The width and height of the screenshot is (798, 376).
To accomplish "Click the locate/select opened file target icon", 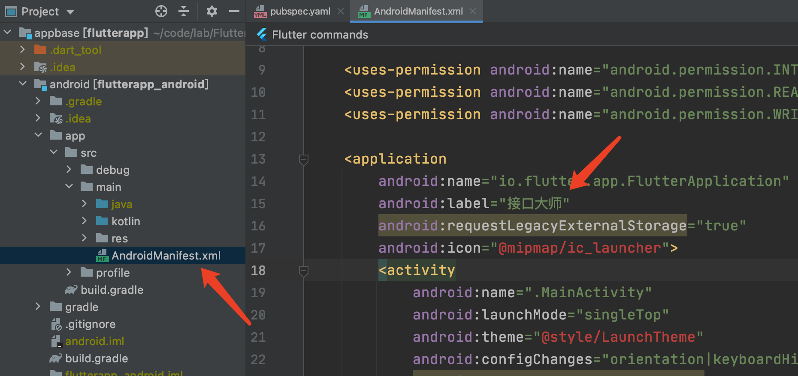I will [161, 11].
